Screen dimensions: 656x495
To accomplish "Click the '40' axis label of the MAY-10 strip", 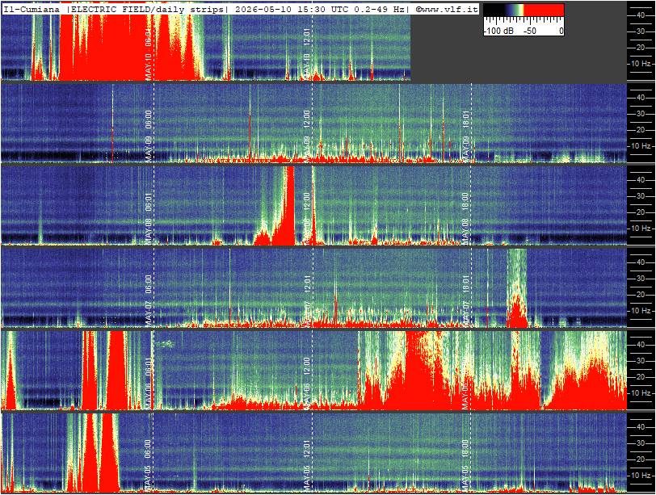I will [640, 15].
